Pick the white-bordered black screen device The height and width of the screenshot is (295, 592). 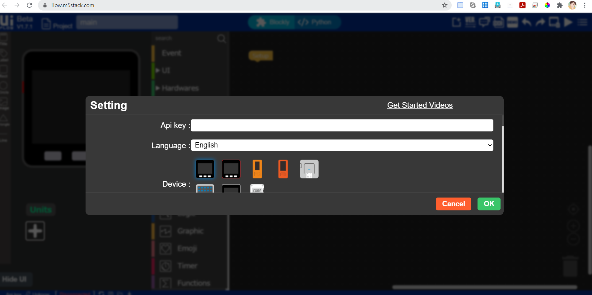click(231, 188)
